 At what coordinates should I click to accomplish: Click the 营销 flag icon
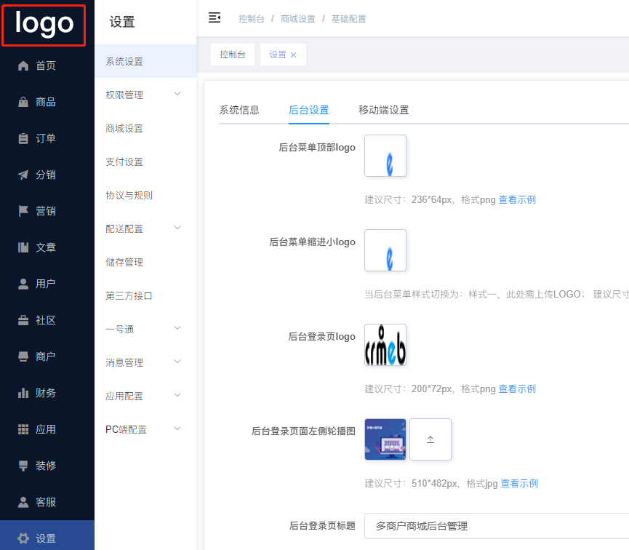pos(23,211)
